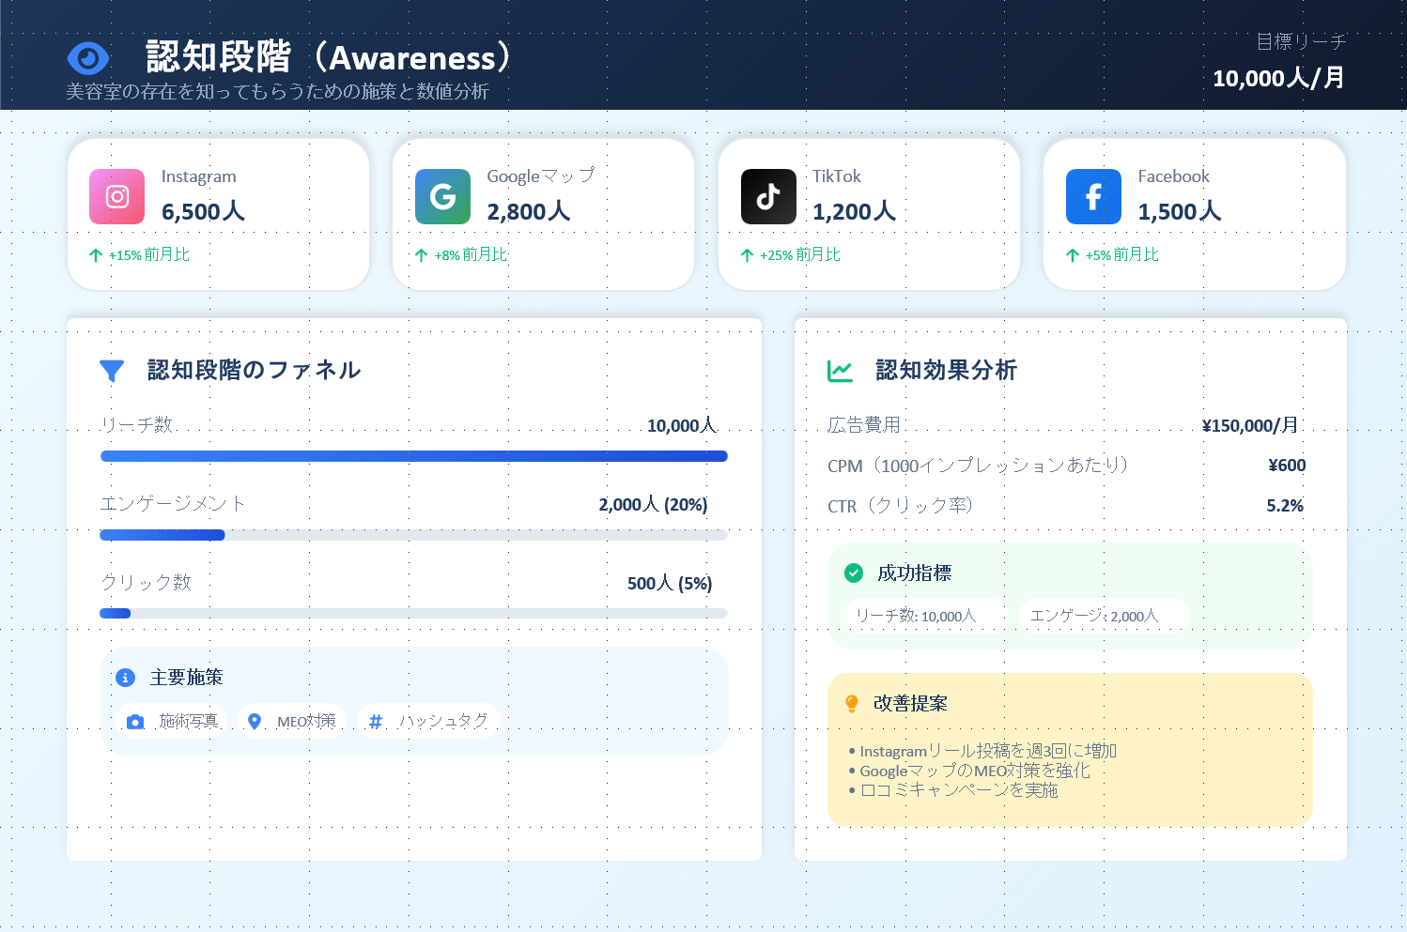The image size is (1407, 932).
Task: Click the Googleマップ 2,800人 value
Action: pos(529,212)
